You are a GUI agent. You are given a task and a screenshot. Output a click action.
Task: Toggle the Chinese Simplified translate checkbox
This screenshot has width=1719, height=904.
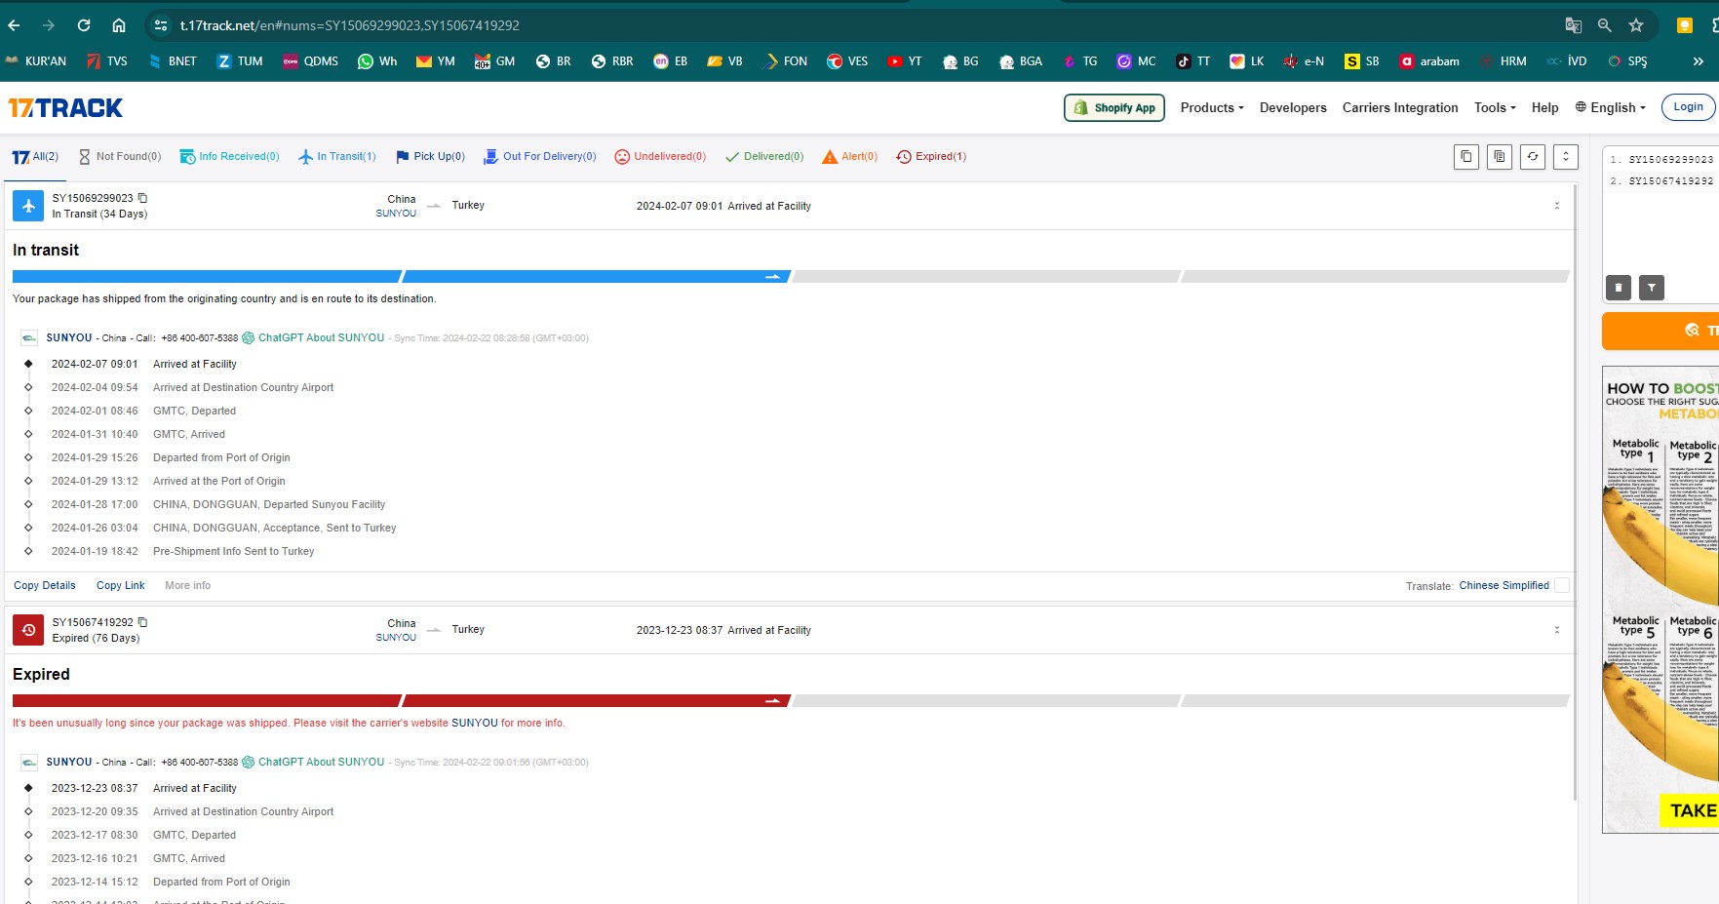point(1561,585)
